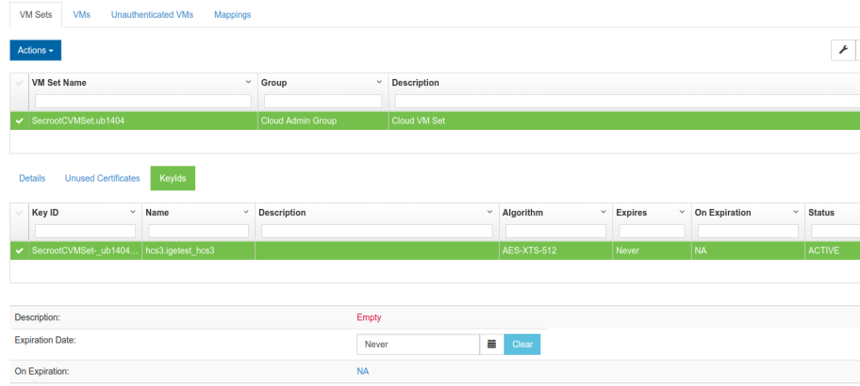This screenshot has width=860, height=386.
Task: Click the ACTIVE status cell
Action: [832, 250]
